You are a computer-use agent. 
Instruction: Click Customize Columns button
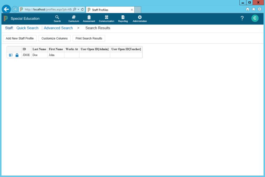pyautogui.click(x=54, y=39)
